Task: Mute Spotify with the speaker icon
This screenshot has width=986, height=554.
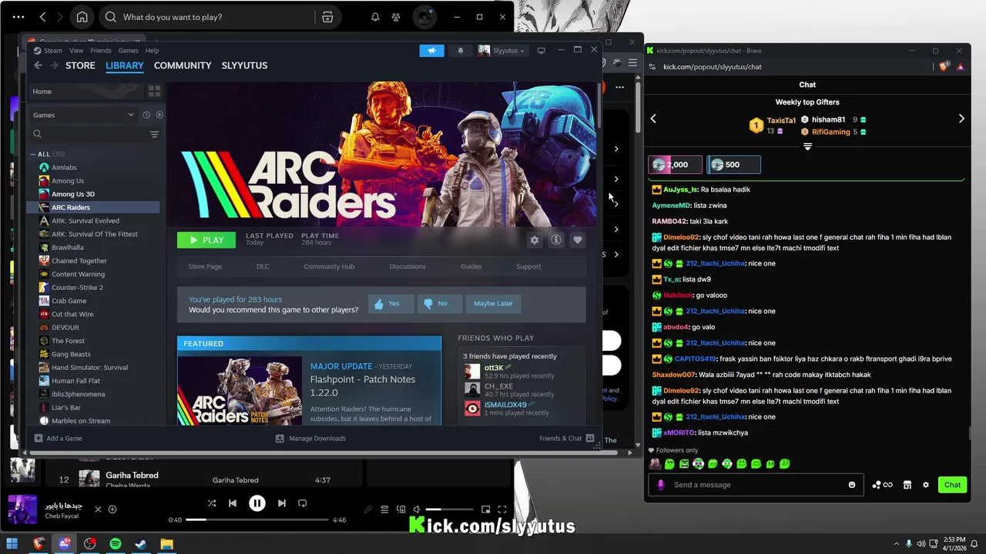Action: [416, 509]
